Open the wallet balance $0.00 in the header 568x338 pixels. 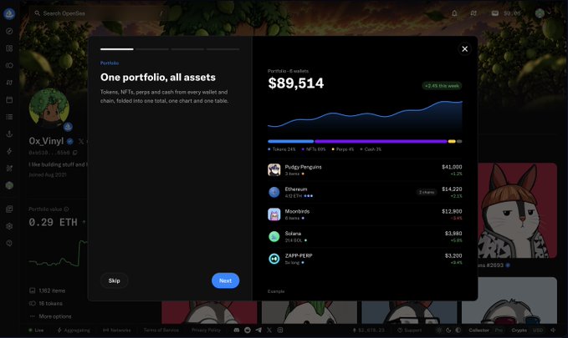pyautogui.click(x=506, y=13)
